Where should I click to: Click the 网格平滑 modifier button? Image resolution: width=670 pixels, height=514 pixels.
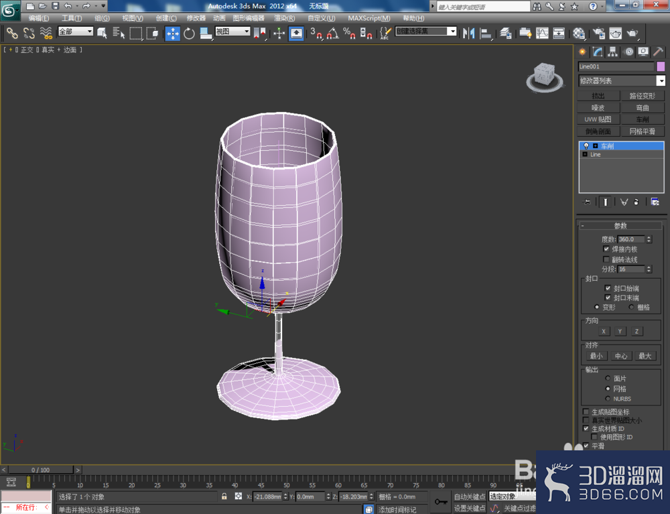(x=643, y=131)
